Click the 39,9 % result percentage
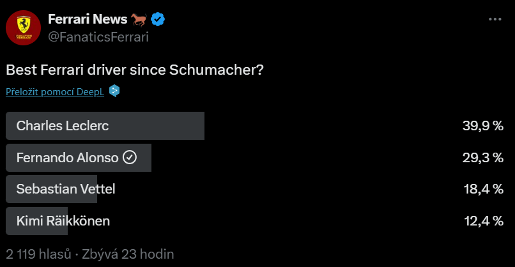The image size is (515, 267). click(x=483, y=126)
